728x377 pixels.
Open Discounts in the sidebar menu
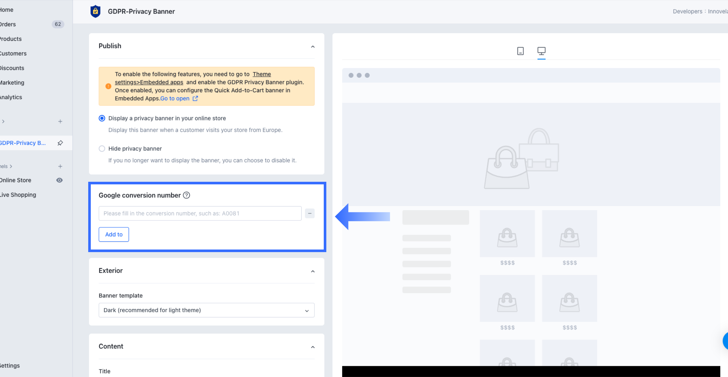point(12,68)
